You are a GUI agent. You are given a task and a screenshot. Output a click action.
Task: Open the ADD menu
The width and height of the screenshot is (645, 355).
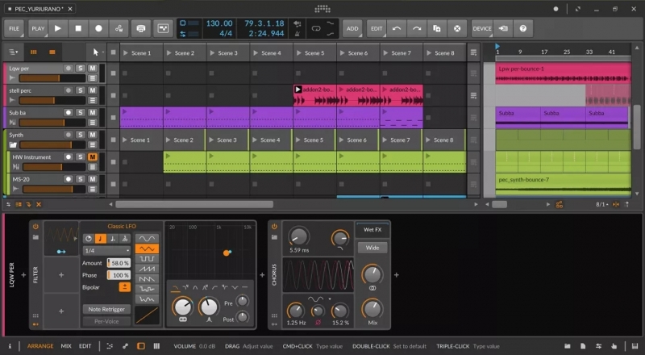click(352, 28)
